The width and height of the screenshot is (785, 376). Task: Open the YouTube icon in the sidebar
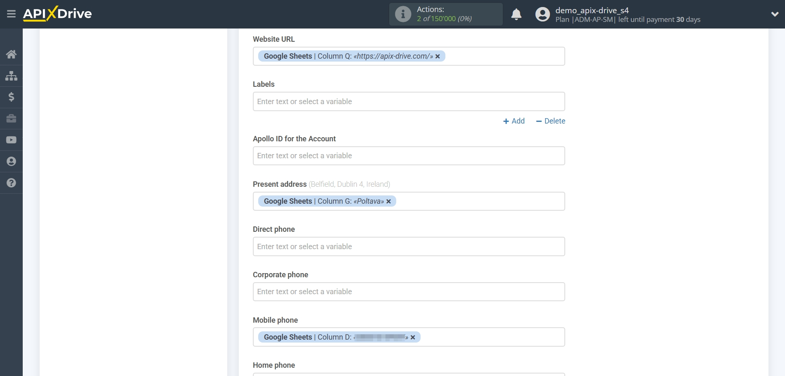click(11, 140)
